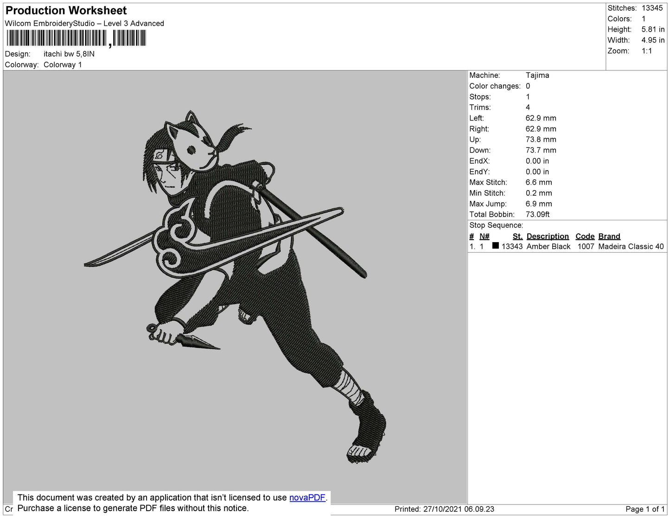Click 'Wilcom EmbroideryStudio – Level 3 Advanced' text
This screenshot has width=670, height=518.
pyautogui.click(x=84, y=23)
